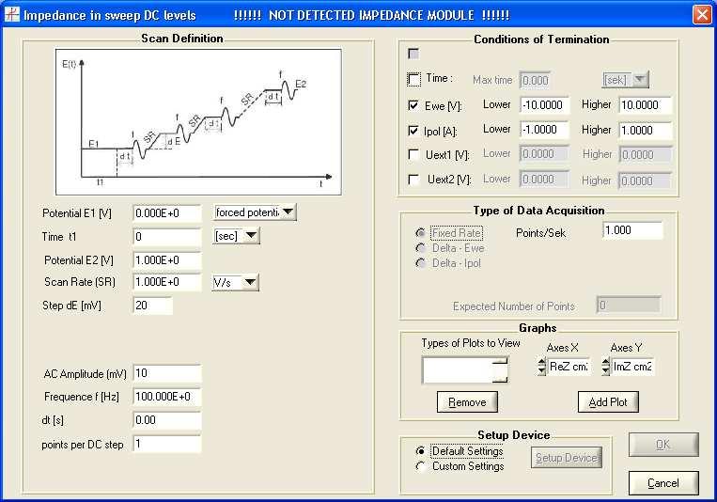Step the Axes Y ImZ selector arrows
717x502 pixels.
(x=606, y=367)
